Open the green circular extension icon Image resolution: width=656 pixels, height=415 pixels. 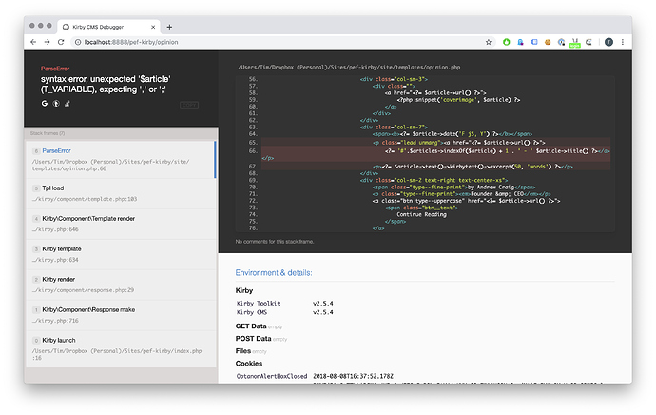[506, 42]
